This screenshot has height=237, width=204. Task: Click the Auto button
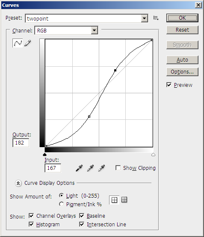(x=182, y=60)
